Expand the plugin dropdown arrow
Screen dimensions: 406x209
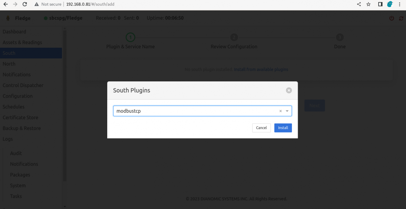(x=287, y=111)
